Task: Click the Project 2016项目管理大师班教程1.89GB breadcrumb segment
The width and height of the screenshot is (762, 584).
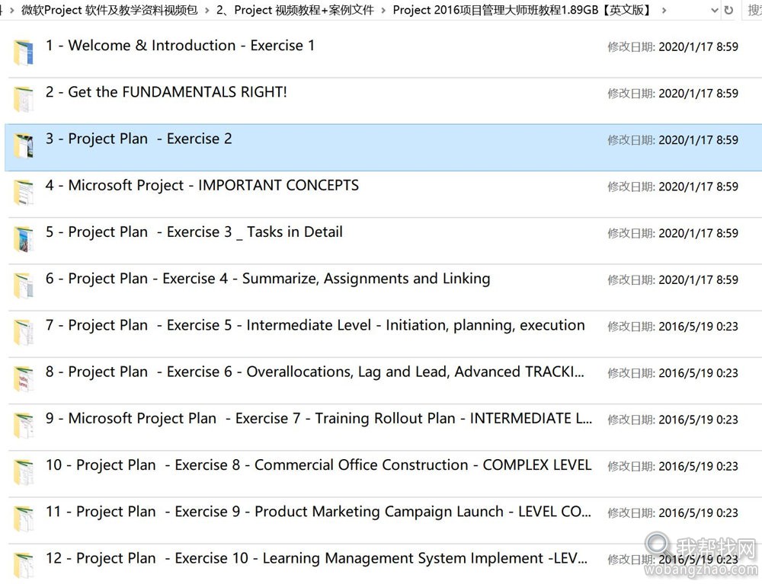Action: pyautogui.click(x=523, y=10)
